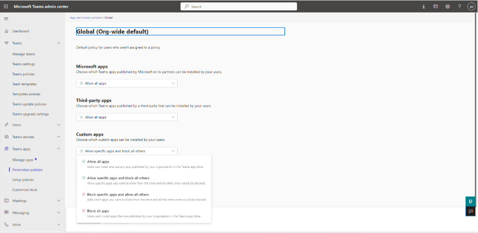
Task: Choose Block specific apps and allow all others
Action: point(144,197)
